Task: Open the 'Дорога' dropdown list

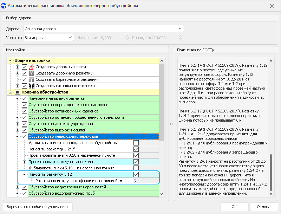Action: click(181, 29)
